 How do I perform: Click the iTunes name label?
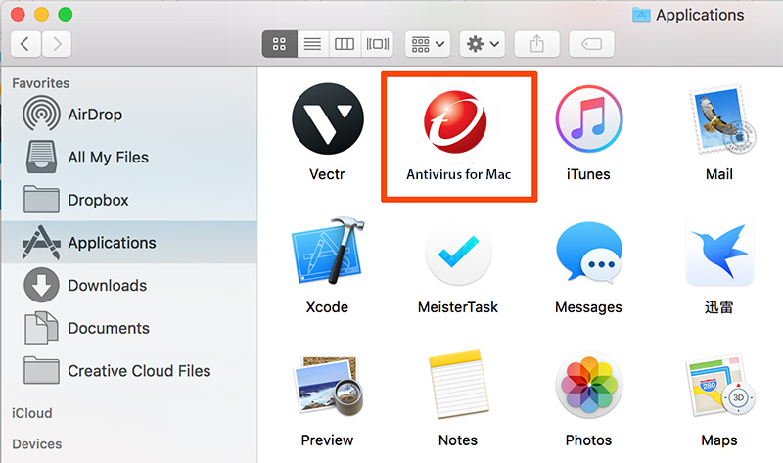coord(588,174)
